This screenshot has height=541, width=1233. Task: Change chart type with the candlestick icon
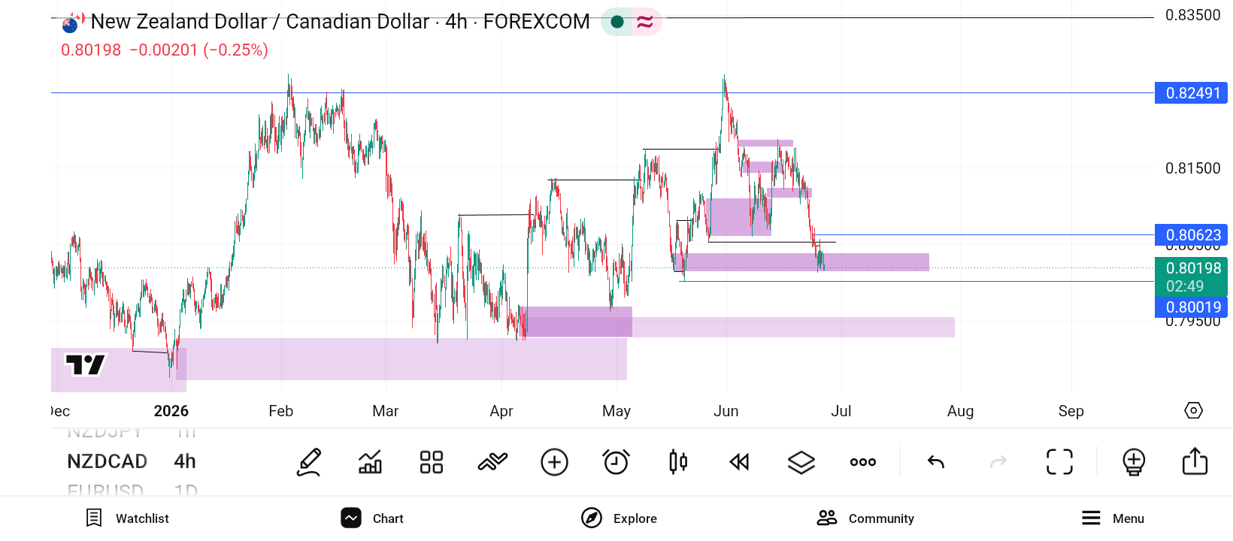tap(678, 462)
